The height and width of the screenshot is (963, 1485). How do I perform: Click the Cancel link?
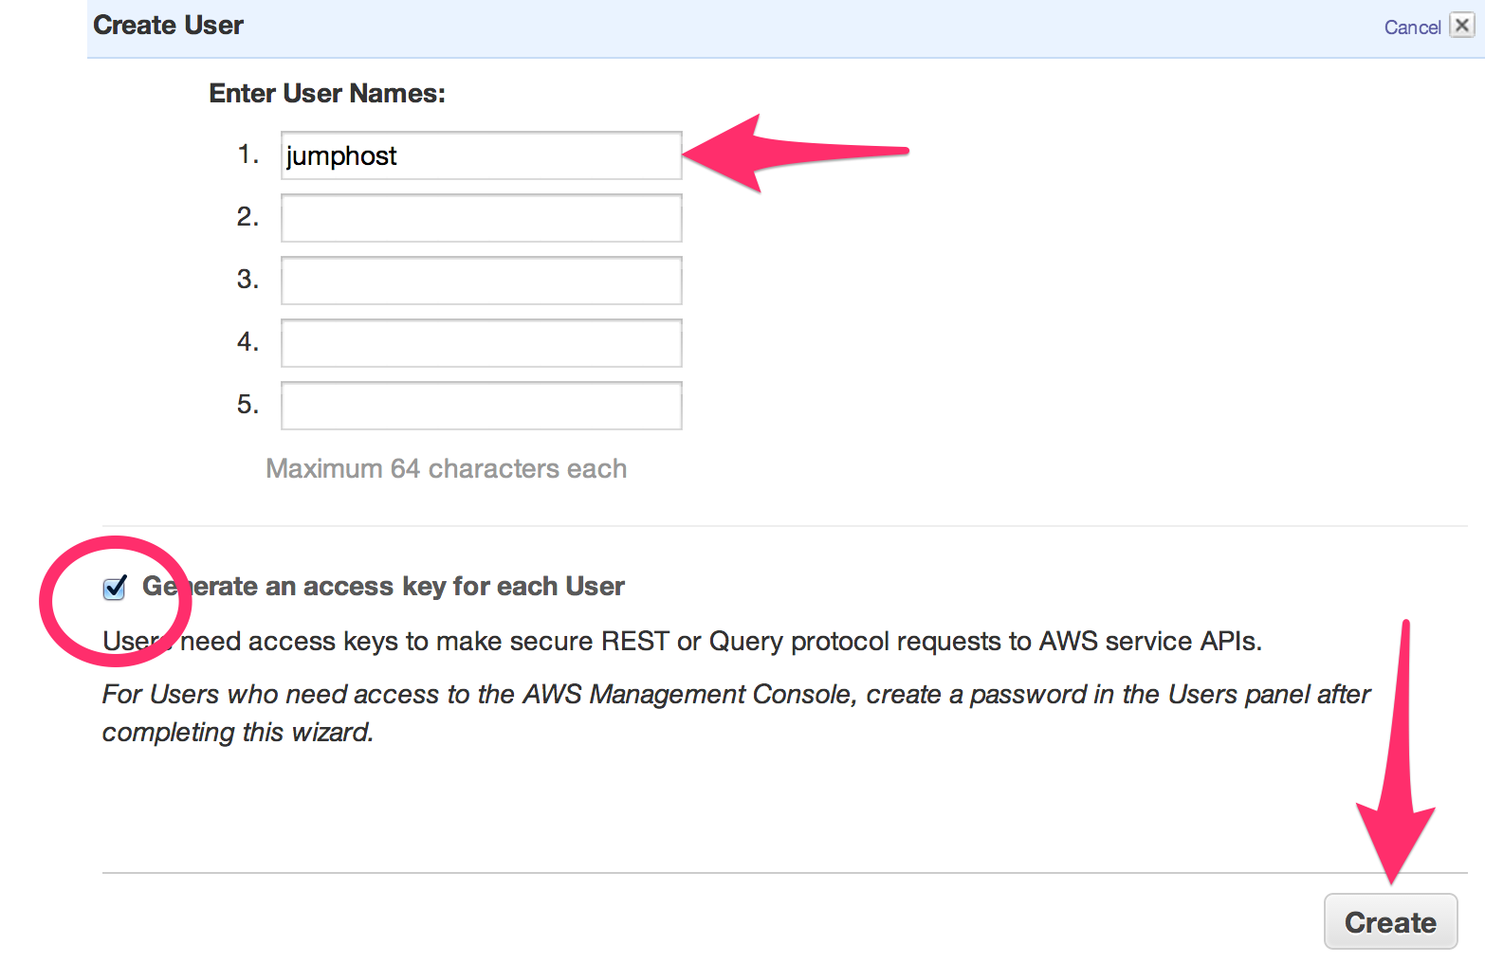click(x=1412, y=27)
